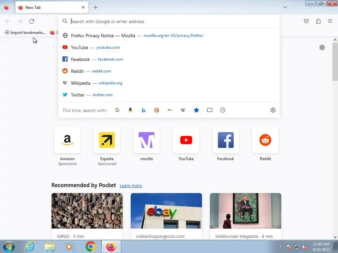Open Windows Explorer folder from taskbar
The image size is (338, 253).
tap(50, 246)
